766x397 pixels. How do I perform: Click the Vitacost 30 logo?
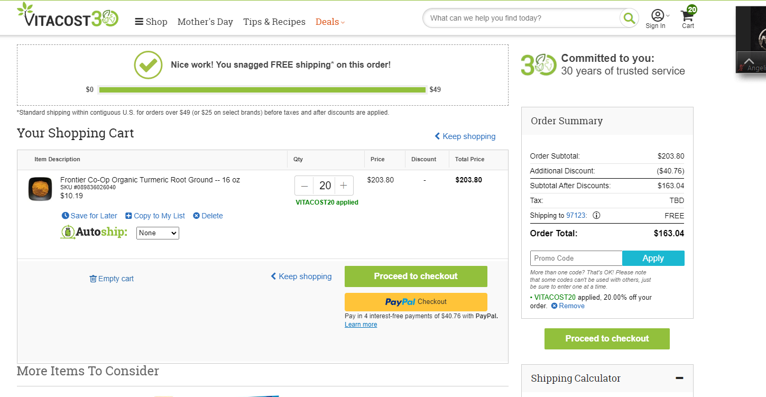(x=68, y=15)
